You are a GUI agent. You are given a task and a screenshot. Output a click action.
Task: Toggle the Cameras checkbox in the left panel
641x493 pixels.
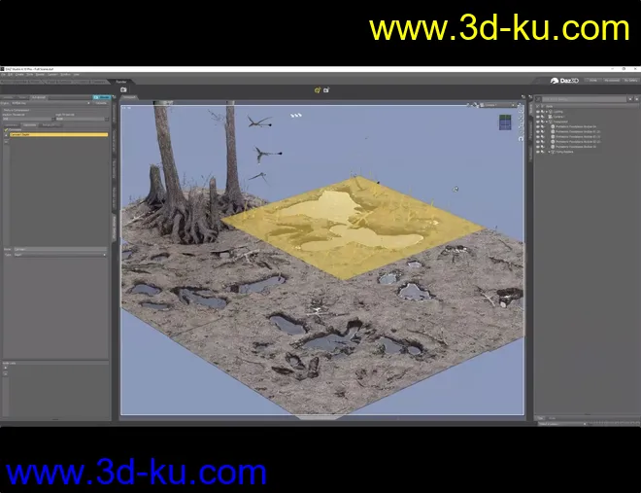click(6, 128)
